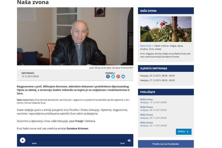The height and width of the screenshot is (148, 222).
Task: Click the vineyard rose thumbnail image
Action: [166, 29]
